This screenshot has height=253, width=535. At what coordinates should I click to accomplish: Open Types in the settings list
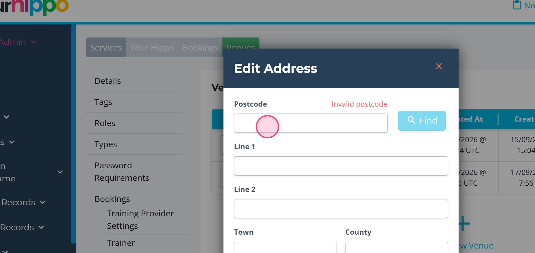(x=106, y=144)
